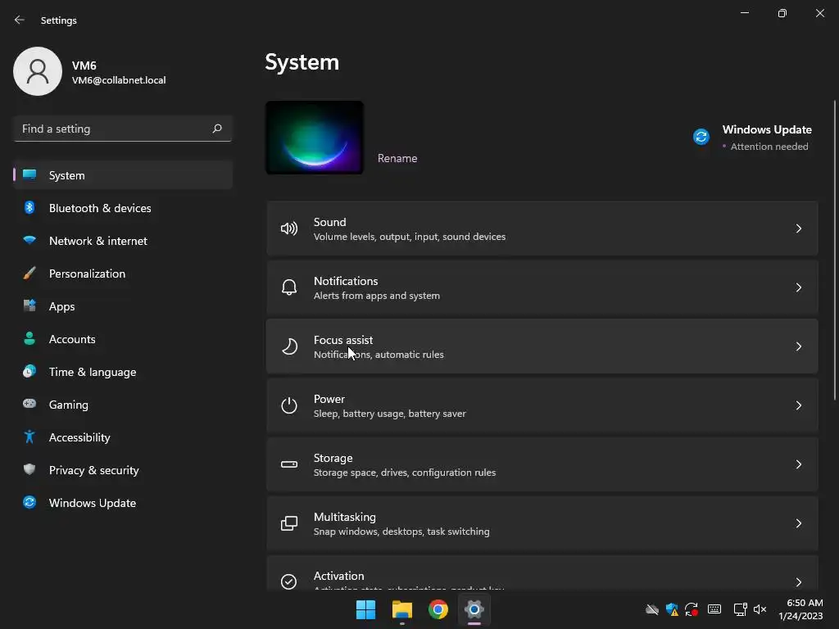Click the VM6 user avatar picture
Screen dimensions: 839x629
tap(38, 71)
